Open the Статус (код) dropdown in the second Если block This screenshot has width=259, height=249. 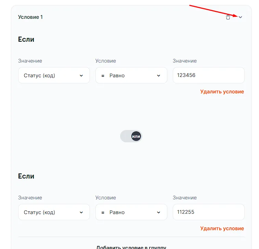(x=54, y=212)
